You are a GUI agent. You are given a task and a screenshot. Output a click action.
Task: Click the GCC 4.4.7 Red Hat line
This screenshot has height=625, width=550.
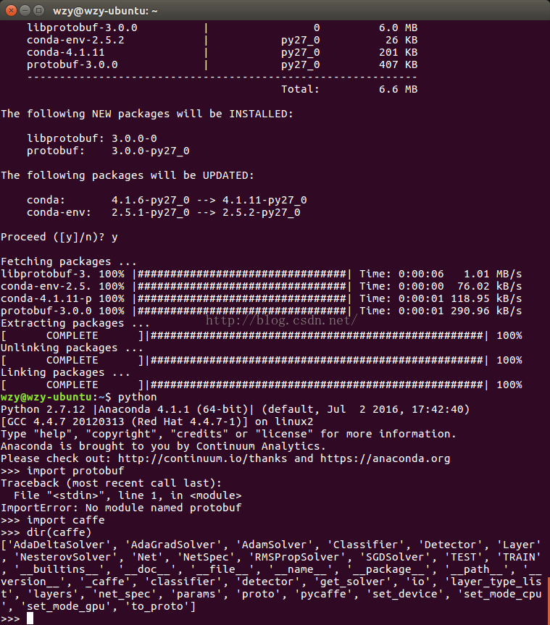click(157, 421)
